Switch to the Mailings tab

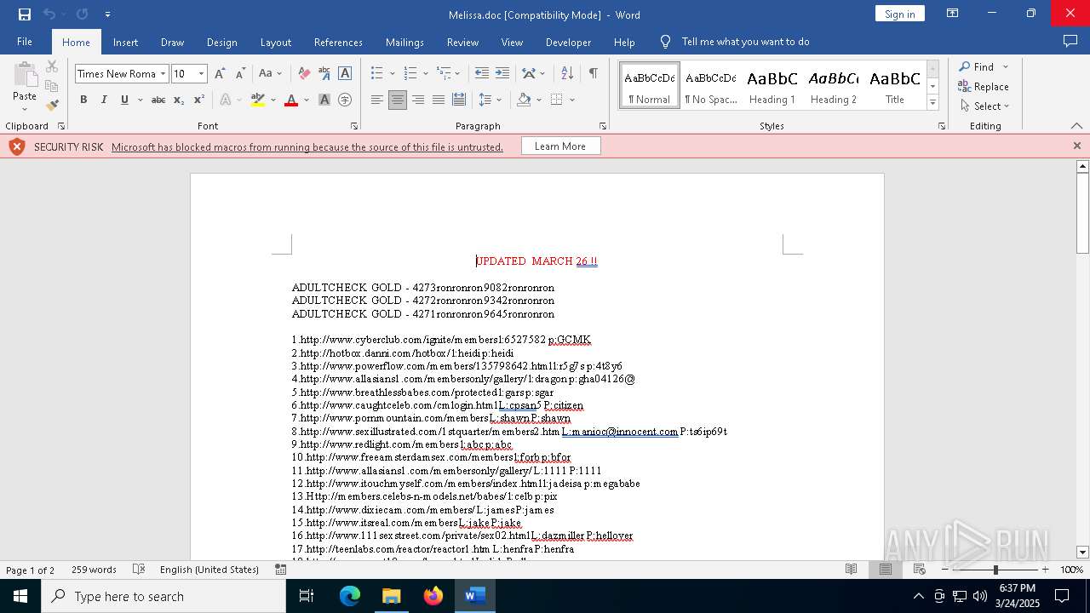coord(404,42)
